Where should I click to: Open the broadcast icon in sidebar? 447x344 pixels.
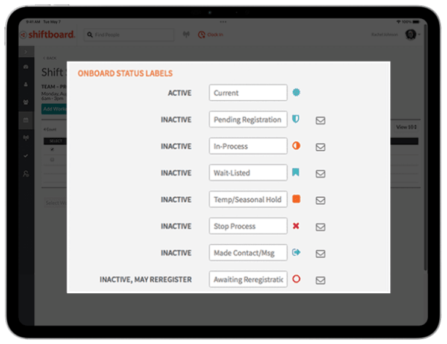click(x=26, y=138)
